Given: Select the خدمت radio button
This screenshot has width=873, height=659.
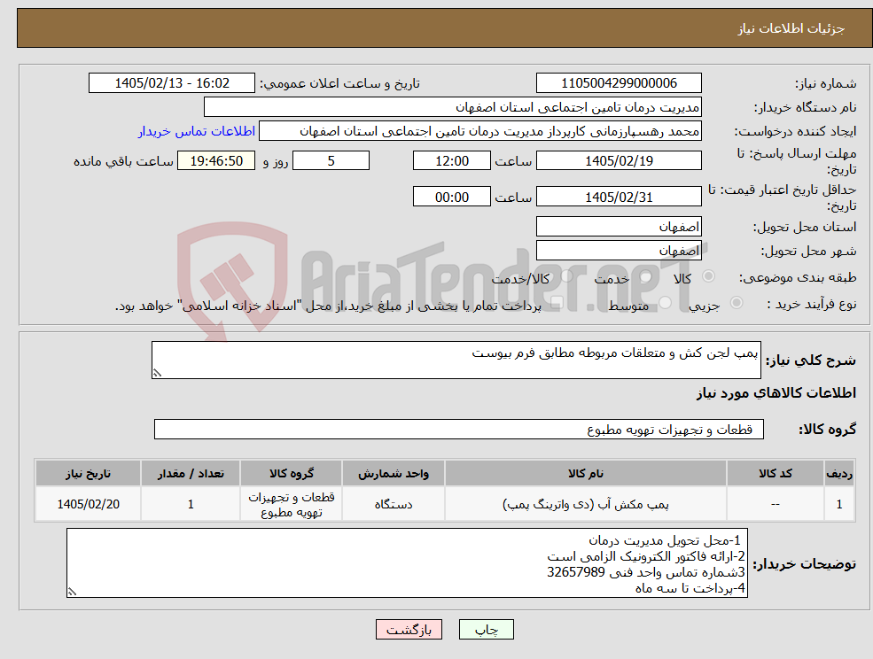Looking at the screenshot, I should 645,276.
